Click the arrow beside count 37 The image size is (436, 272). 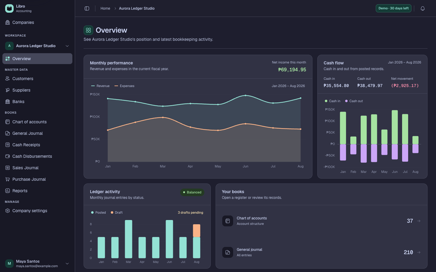419,221
